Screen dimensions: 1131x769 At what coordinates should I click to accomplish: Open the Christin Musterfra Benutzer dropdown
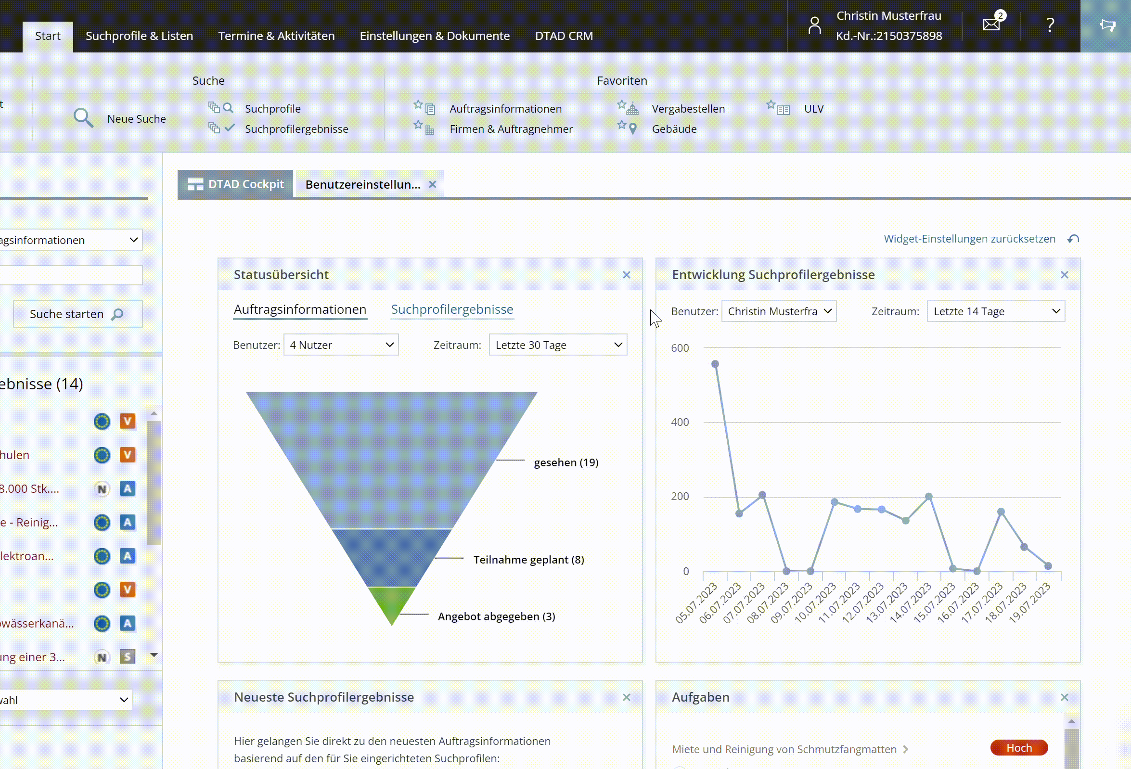pos(779,311)
